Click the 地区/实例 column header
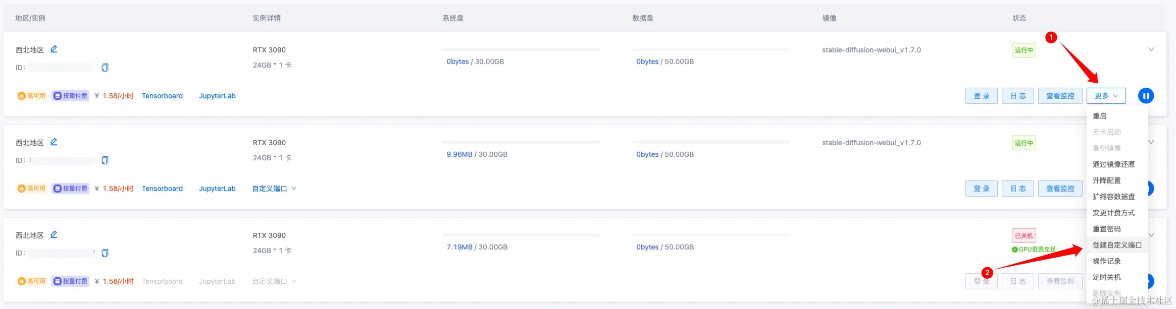The width and height of the screenshot is (1176, 309). point(30,18)
